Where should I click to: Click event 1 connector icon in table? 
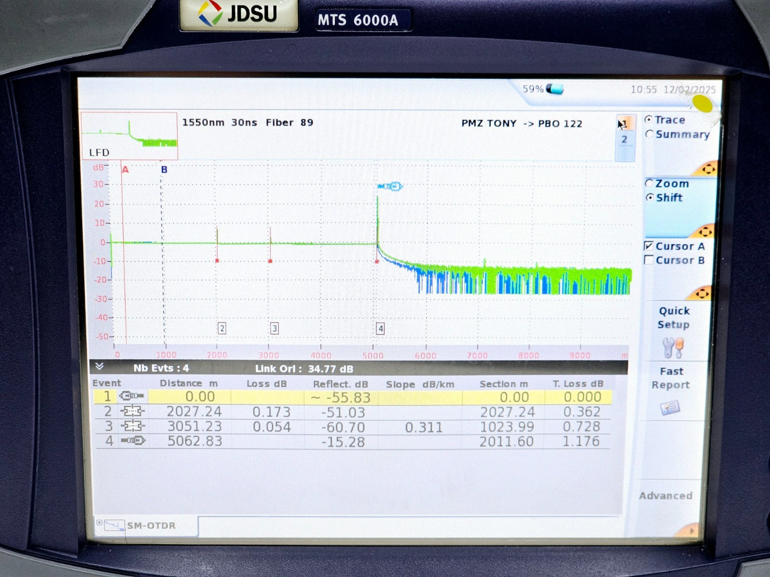131,396
